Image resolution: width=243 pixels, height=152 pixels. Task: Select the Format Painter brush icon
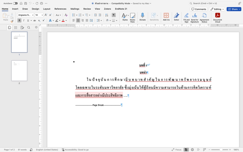(12, 21)
